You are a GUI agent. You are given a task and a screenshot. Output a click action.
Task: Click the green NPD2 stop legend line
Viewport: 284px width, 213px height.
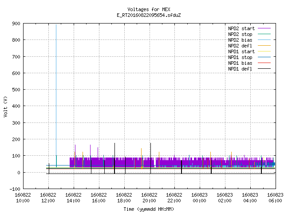point(264,34)
